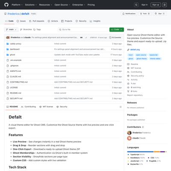The image size is (171, 171).
Task: Open the search magnifier icon in header
Action: pos(136,5)
